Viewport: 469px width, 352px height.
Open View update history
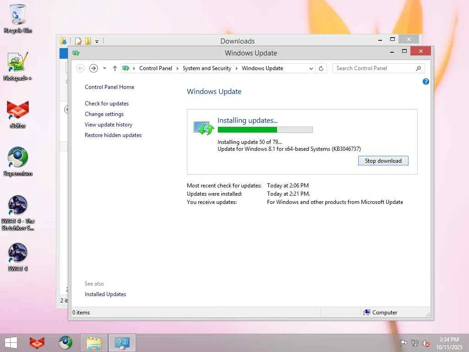click(108, 125)
